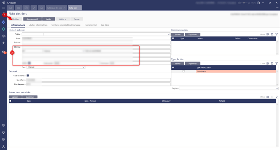
Task: Select all in Communication table header checkbox
Action: [x=173, y=39]
